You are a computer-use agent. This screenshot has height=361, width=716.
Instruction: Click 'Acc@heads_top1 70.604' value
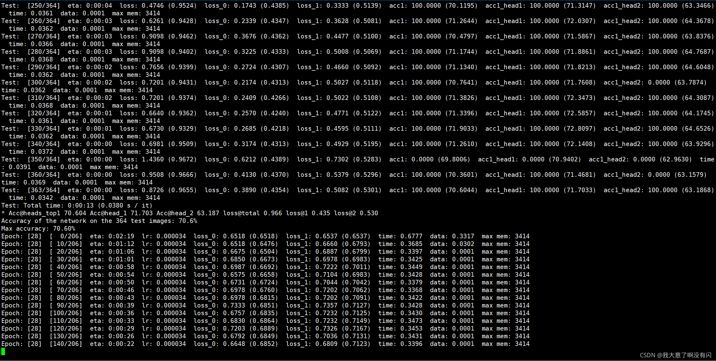(x=47, y=213)
